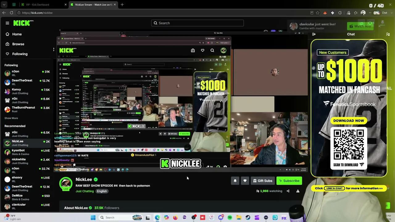Follow NickLee with the heart button

pyautogui.click(x=245, y=181)
